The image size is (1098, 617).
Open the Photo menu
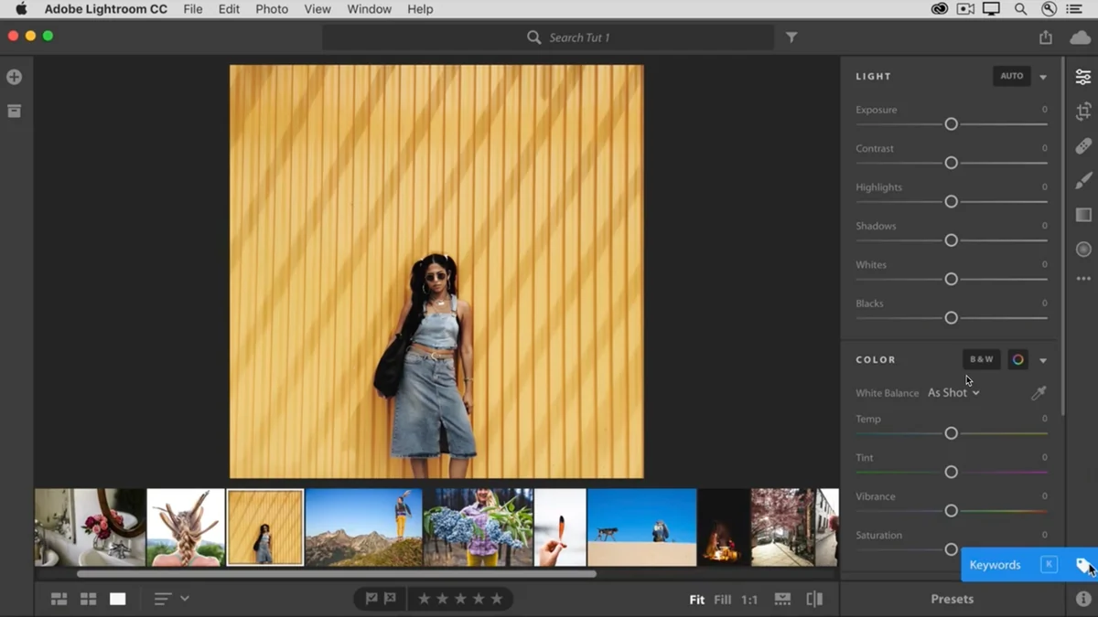[x=272, y=9]
